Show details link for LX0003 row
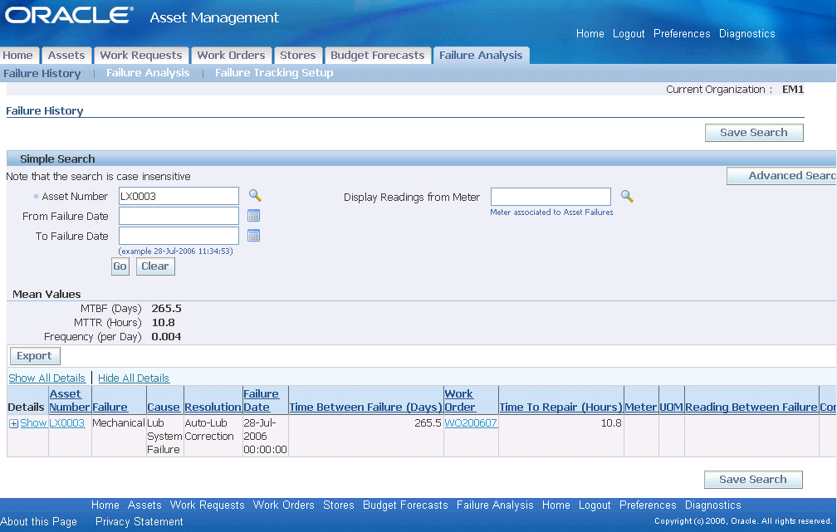The width and height of the screenshot is (837, 532). coord(33,422)
